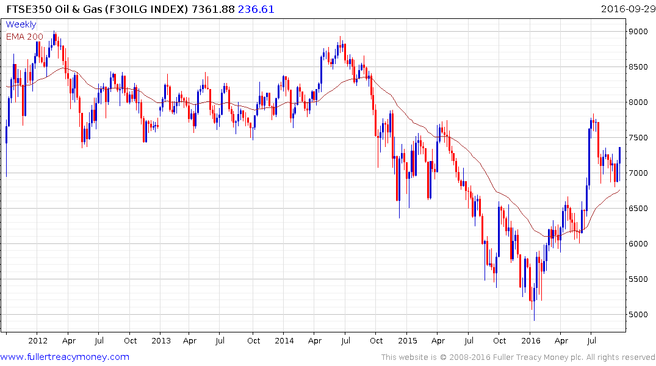The height and width of the screenshot is (366, 656).
Task: Click the last price value 7361.88
Action: 213,9
